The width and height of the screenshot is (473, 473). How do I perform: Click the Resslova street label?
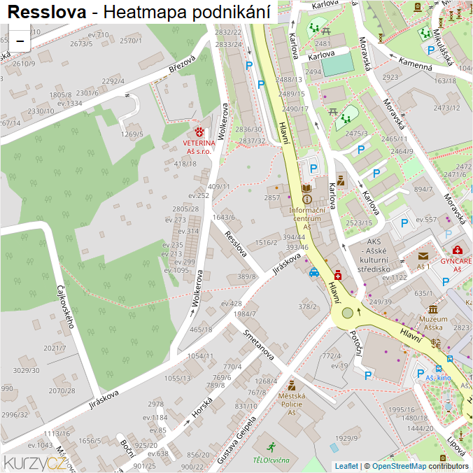(x=236, y=243)
